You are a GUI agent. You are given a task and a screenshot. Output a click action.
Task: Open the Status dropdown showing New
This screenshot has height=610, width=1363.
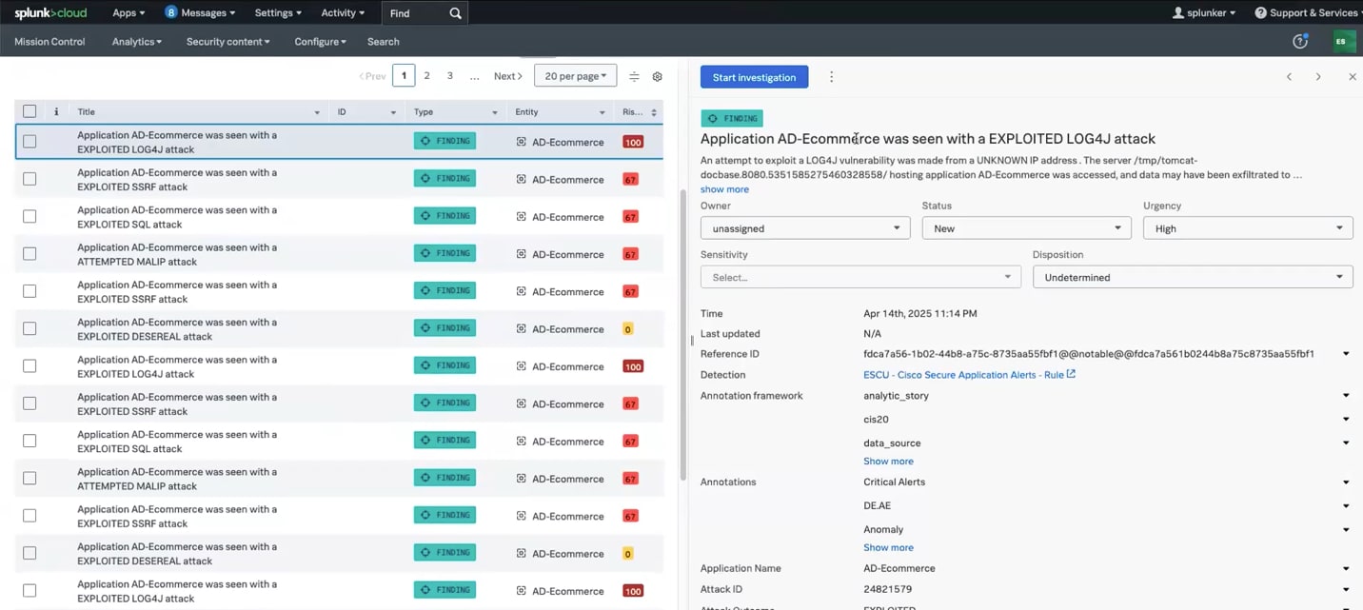click(x=1026, y=228)
